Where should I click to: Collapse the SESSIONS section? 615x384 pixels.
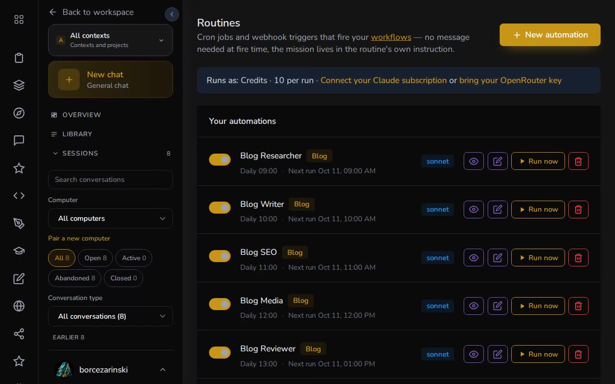[111, 153]
